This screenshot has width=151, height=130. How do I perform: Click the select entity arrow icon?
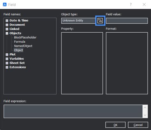click(x=100, y=20)
